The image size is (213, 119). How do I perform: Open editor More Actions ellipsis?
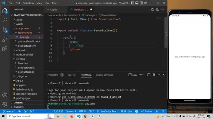[x=163, y=9]
